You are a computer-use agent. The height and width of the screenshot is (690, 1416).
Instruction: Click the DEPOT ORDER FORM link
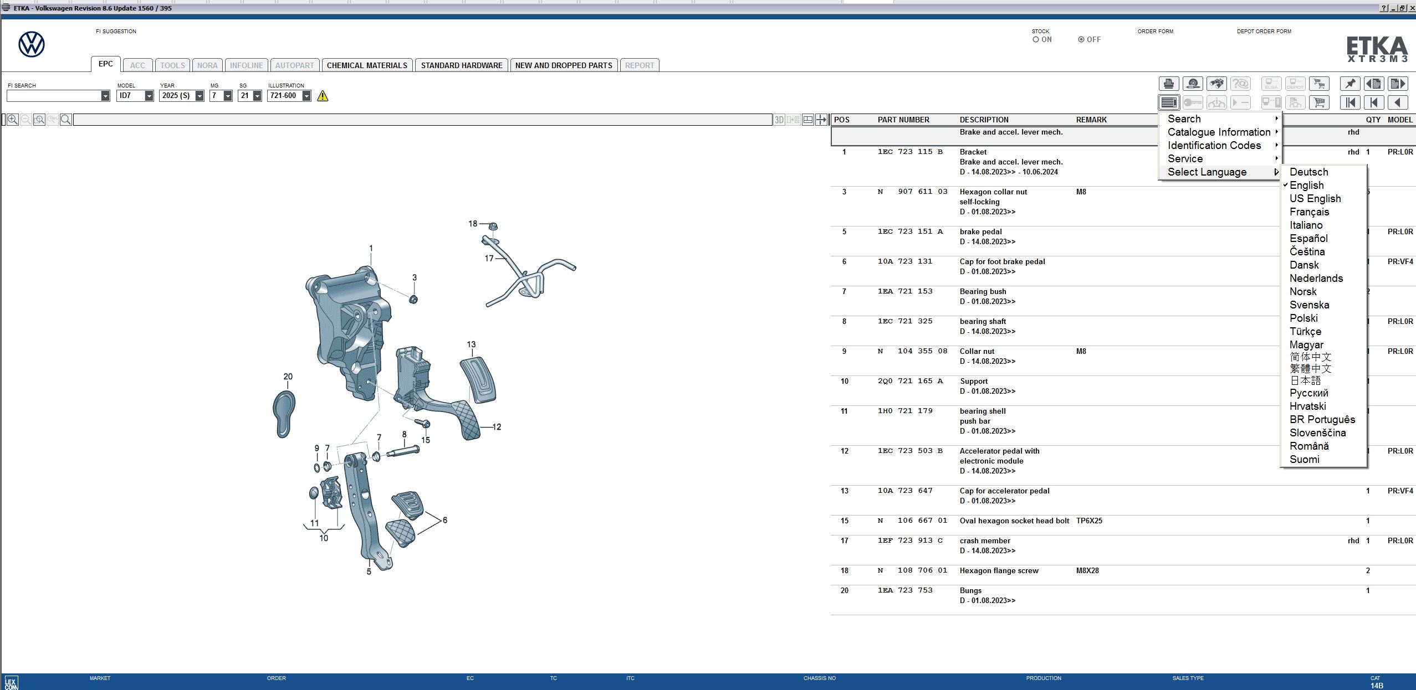1264,31
